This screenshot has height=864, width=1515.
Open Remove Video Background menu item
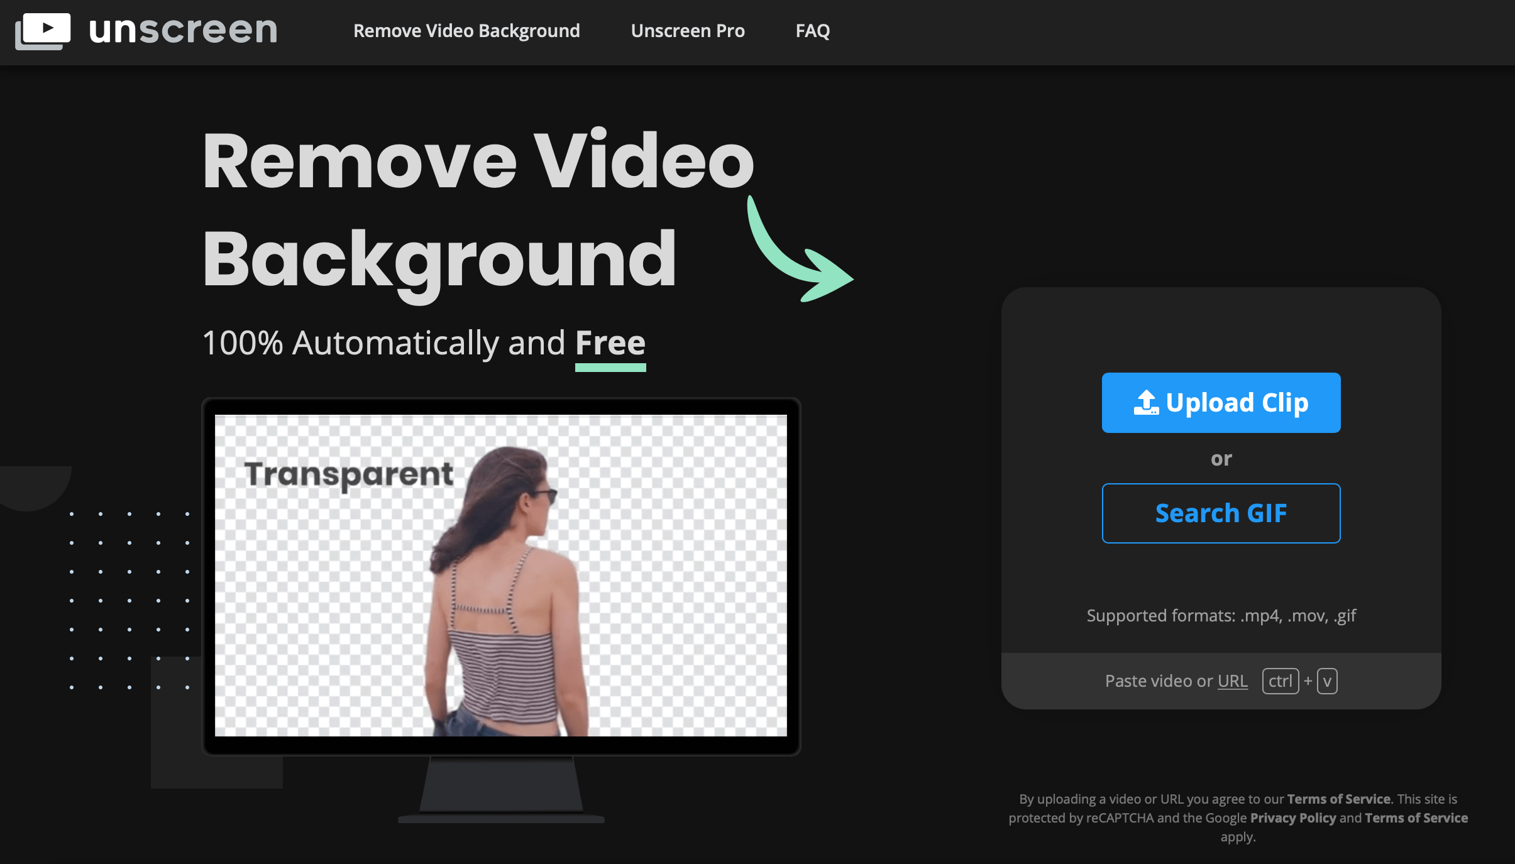(466, 31)
